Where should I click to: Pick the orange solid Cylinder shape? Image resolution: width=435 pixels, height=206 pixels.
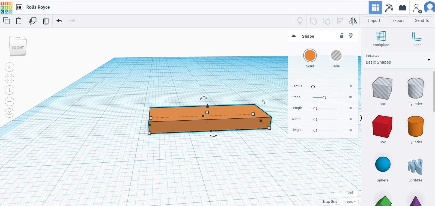(415, 126)
